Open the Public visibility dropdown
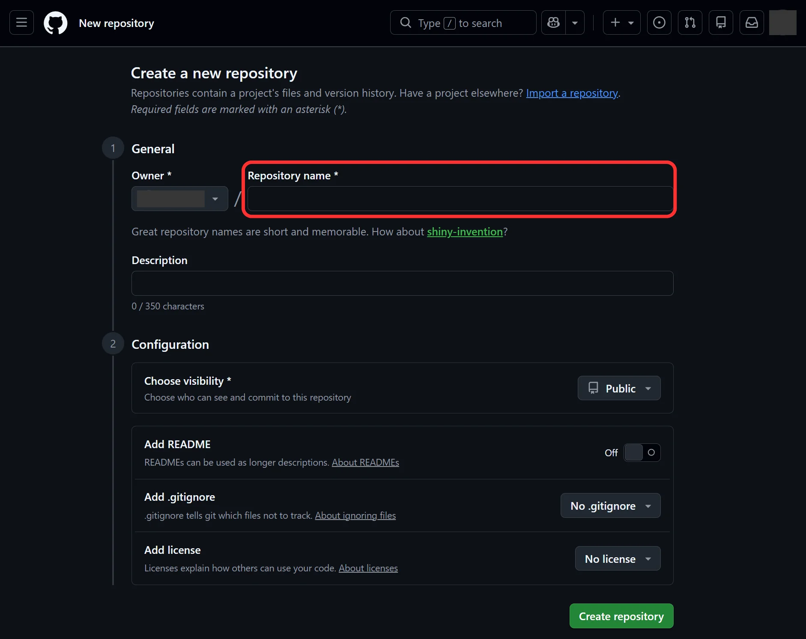The image size is (806, 639). pyautogui.click(x=619, y=388)
